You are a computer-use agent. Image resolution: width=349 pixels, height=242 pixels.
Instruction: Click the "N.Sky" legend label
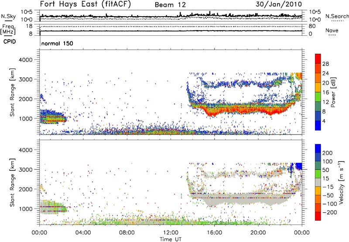point(8,16)
